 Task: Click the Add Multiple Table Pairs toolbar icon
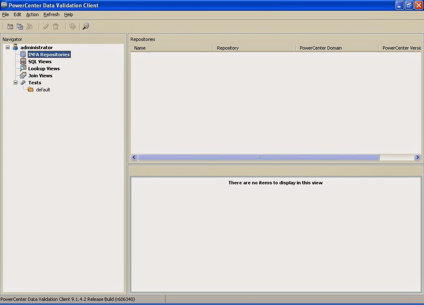pyautogui.click(x=20, y=26)
